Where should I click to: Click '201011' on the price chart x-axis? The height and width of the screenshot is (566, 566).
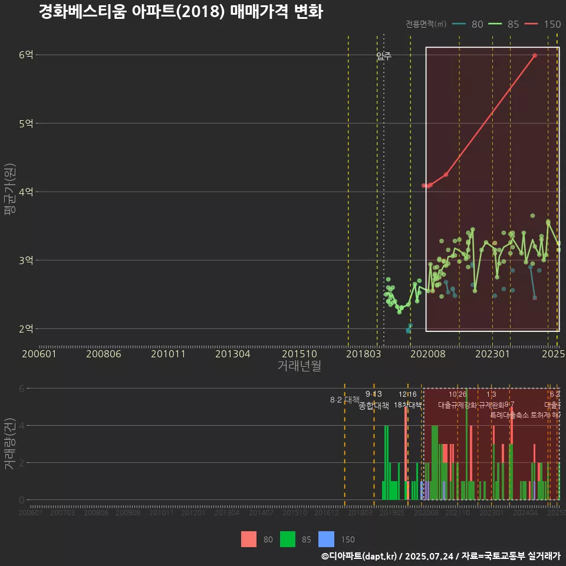168,354
